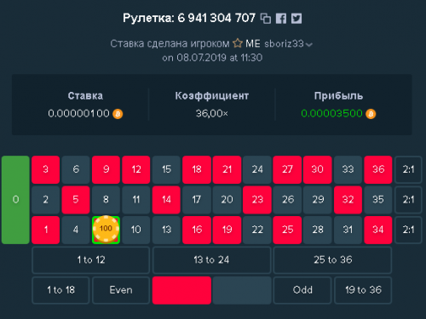Select black number 8
Viewport: 426px width, 319px height.
click(x=106, y=200)
